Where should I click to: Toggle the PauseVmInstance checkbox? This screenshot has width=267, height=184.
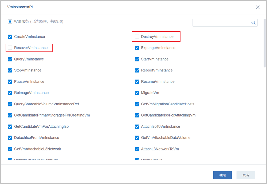[10, 82]
